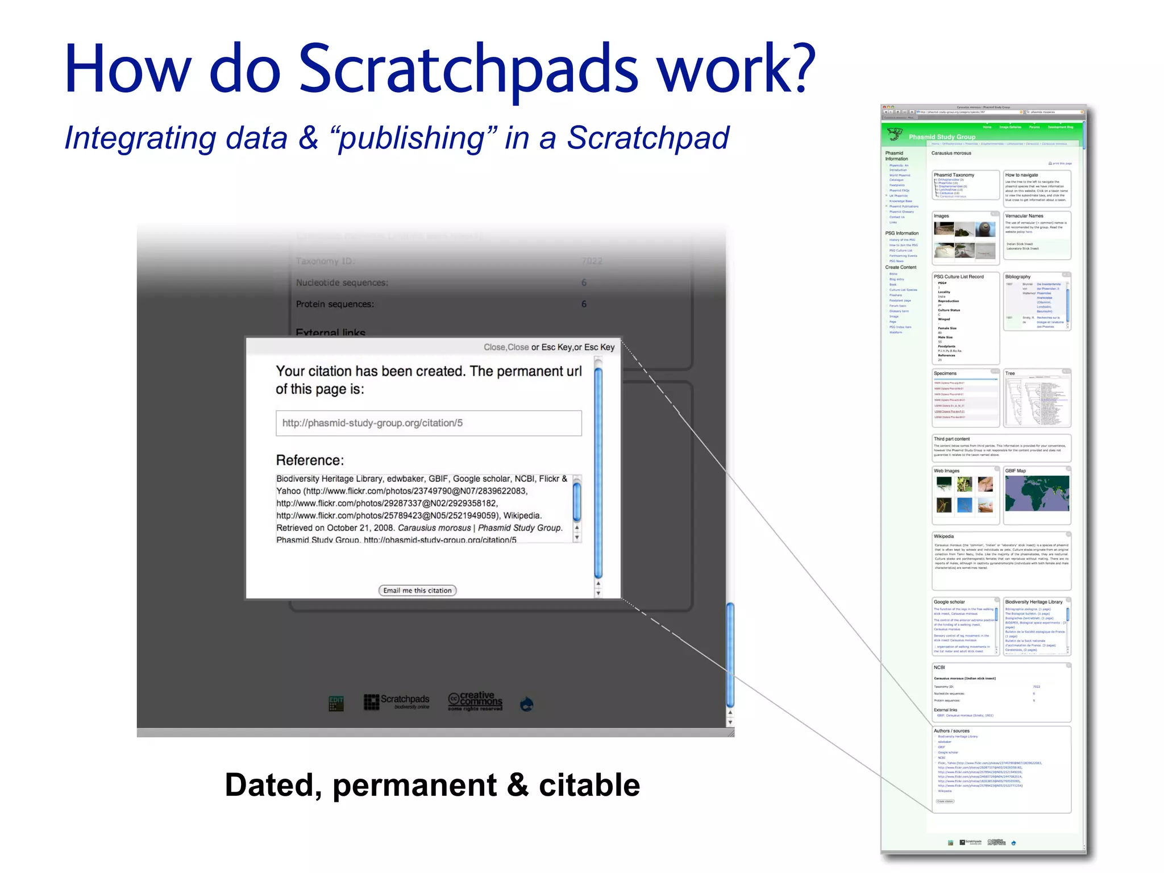The height and width of the screenshot is (873, 1164).
Task: Click the Reference box scroll-down arrow
Action: pyautogui.click(x=577, y=537)
